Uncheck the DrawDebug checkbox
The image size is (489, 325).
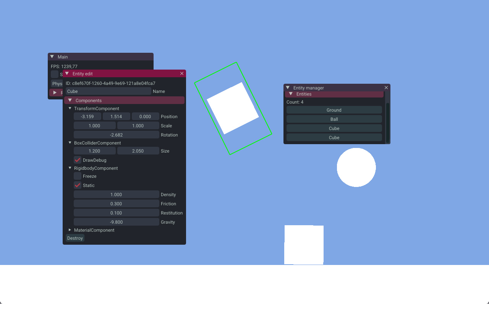78,160
